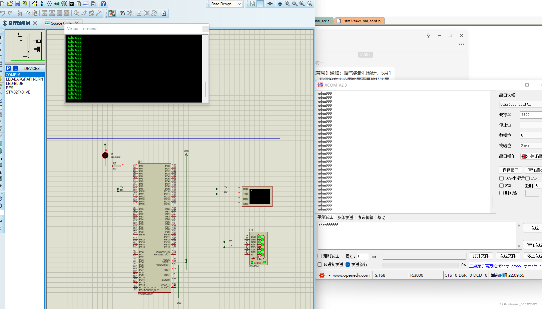Screen dimensions: 542x309
Task: Undo the last schematic action
Action: (x=3, y=13)
